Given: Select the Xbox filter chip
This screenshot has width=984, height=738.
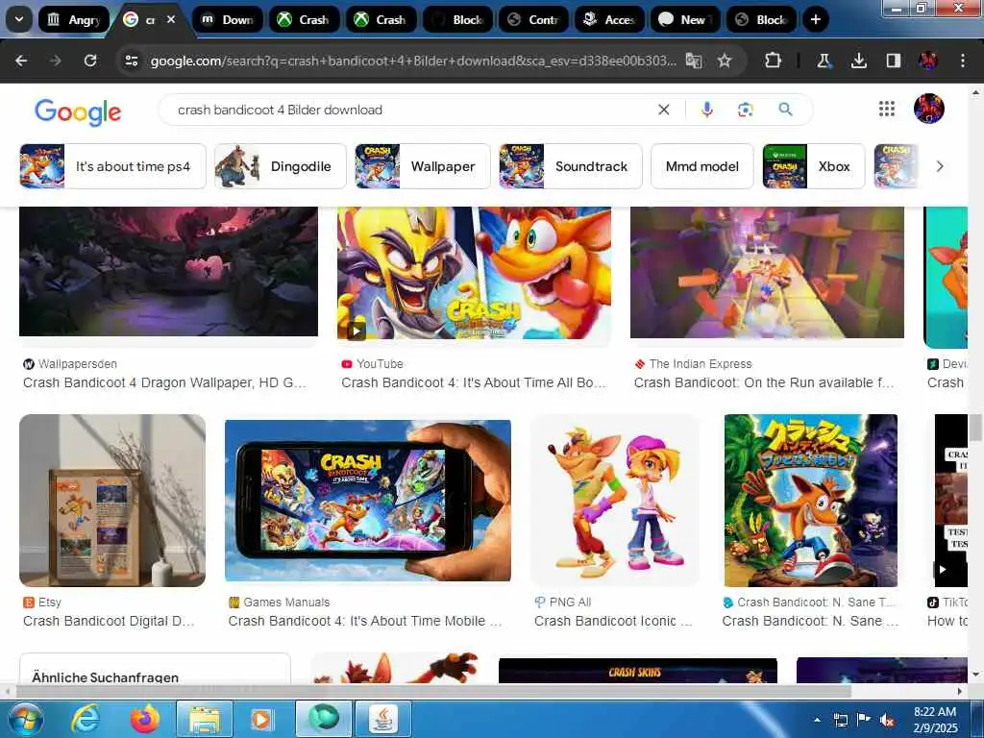Looking at the screenshot, I should pyautogui.click(x=814, y=166).
